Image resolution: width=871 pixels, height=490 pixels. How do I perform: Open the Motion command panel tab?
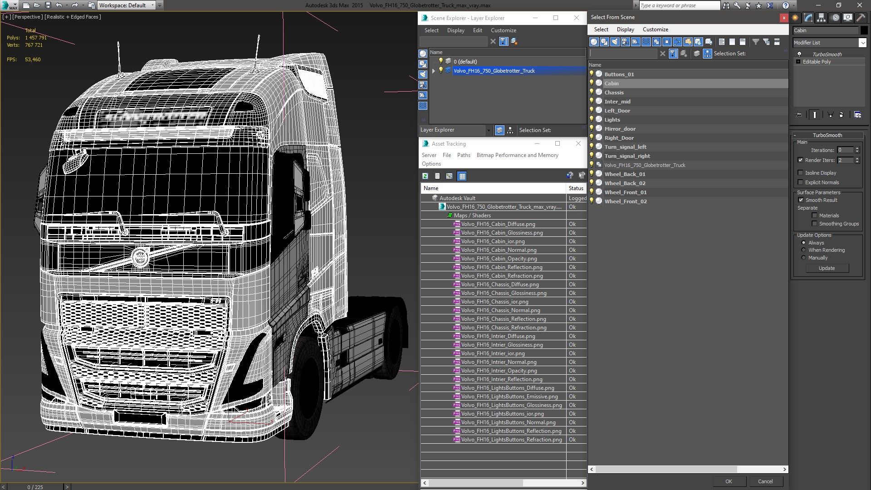tap(835, 18)
